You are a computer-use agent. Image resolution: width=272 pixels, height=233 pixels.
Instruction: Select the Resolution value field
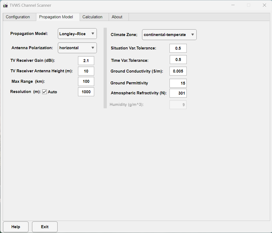pos(86,92)
